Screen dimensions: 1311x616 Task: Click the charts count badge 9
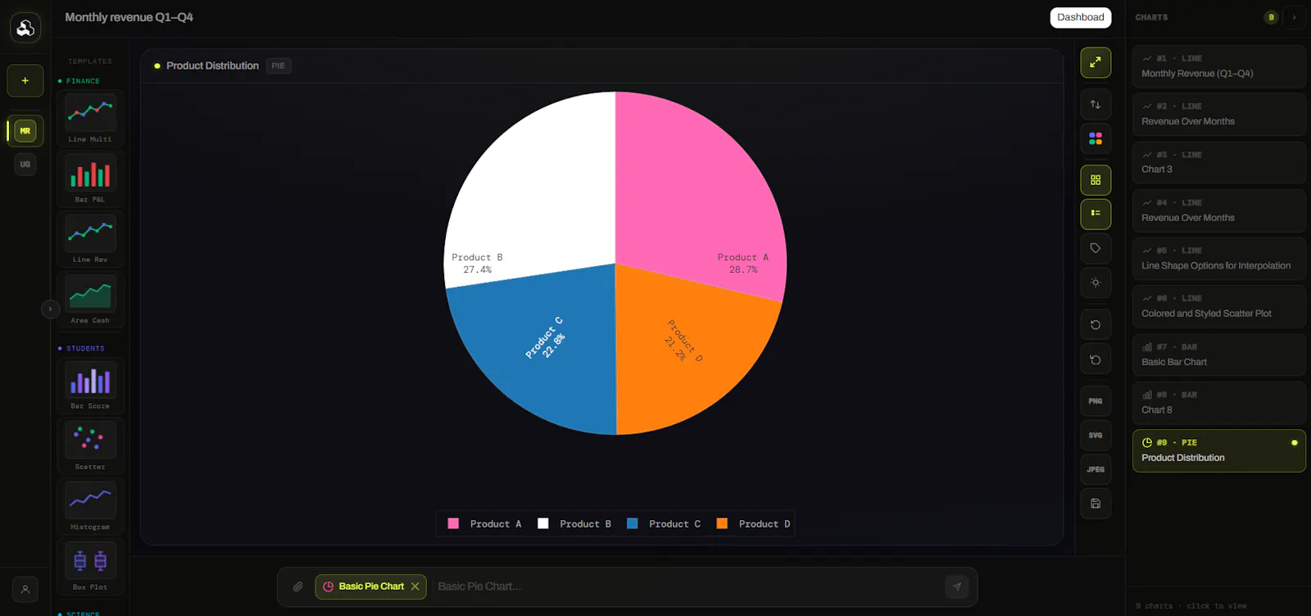(1271, 17)
